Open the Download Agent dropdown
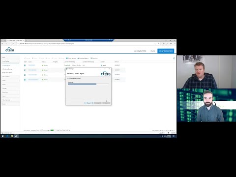236x177 pixels. point(83,59)
